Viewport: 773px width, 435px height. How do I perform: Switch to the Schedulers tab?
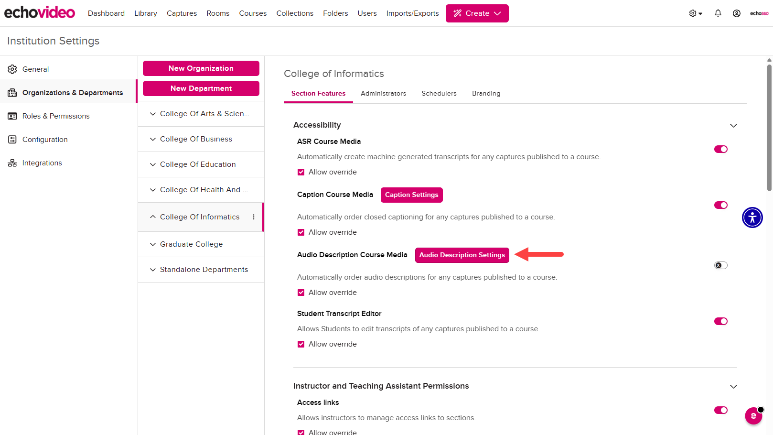[439, 93]
